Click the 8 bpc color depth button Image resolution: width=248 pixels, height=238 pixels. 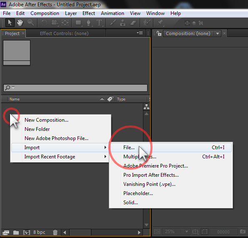click(39, 232)
